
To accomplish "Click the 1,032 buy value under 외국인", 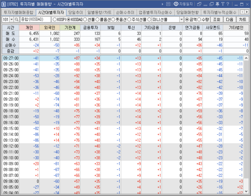I will click(x=54, y=39).
